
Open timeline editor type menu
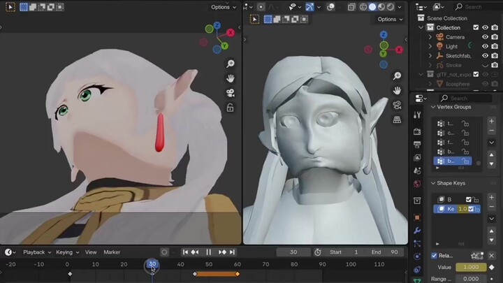[10, 252]
